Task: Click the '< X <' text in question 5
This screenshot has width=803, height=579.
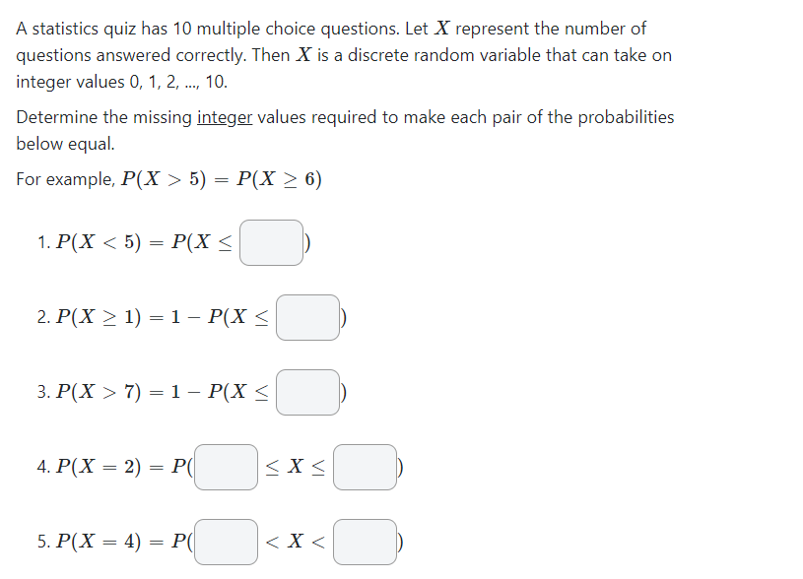Action: (296, 543)
